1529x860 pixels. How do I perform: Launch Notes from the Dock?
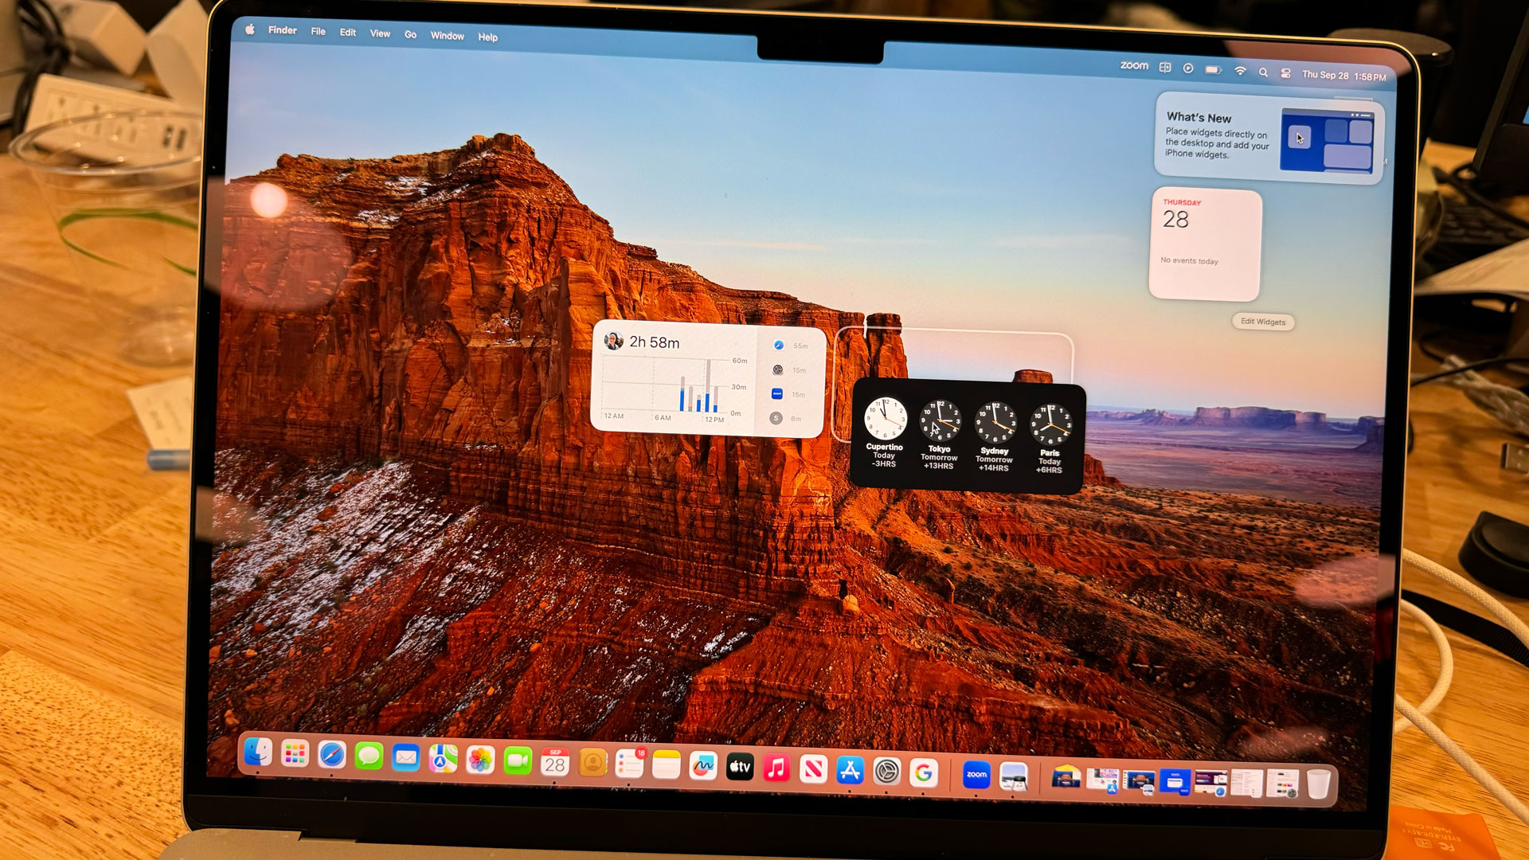tap(667, 766)
